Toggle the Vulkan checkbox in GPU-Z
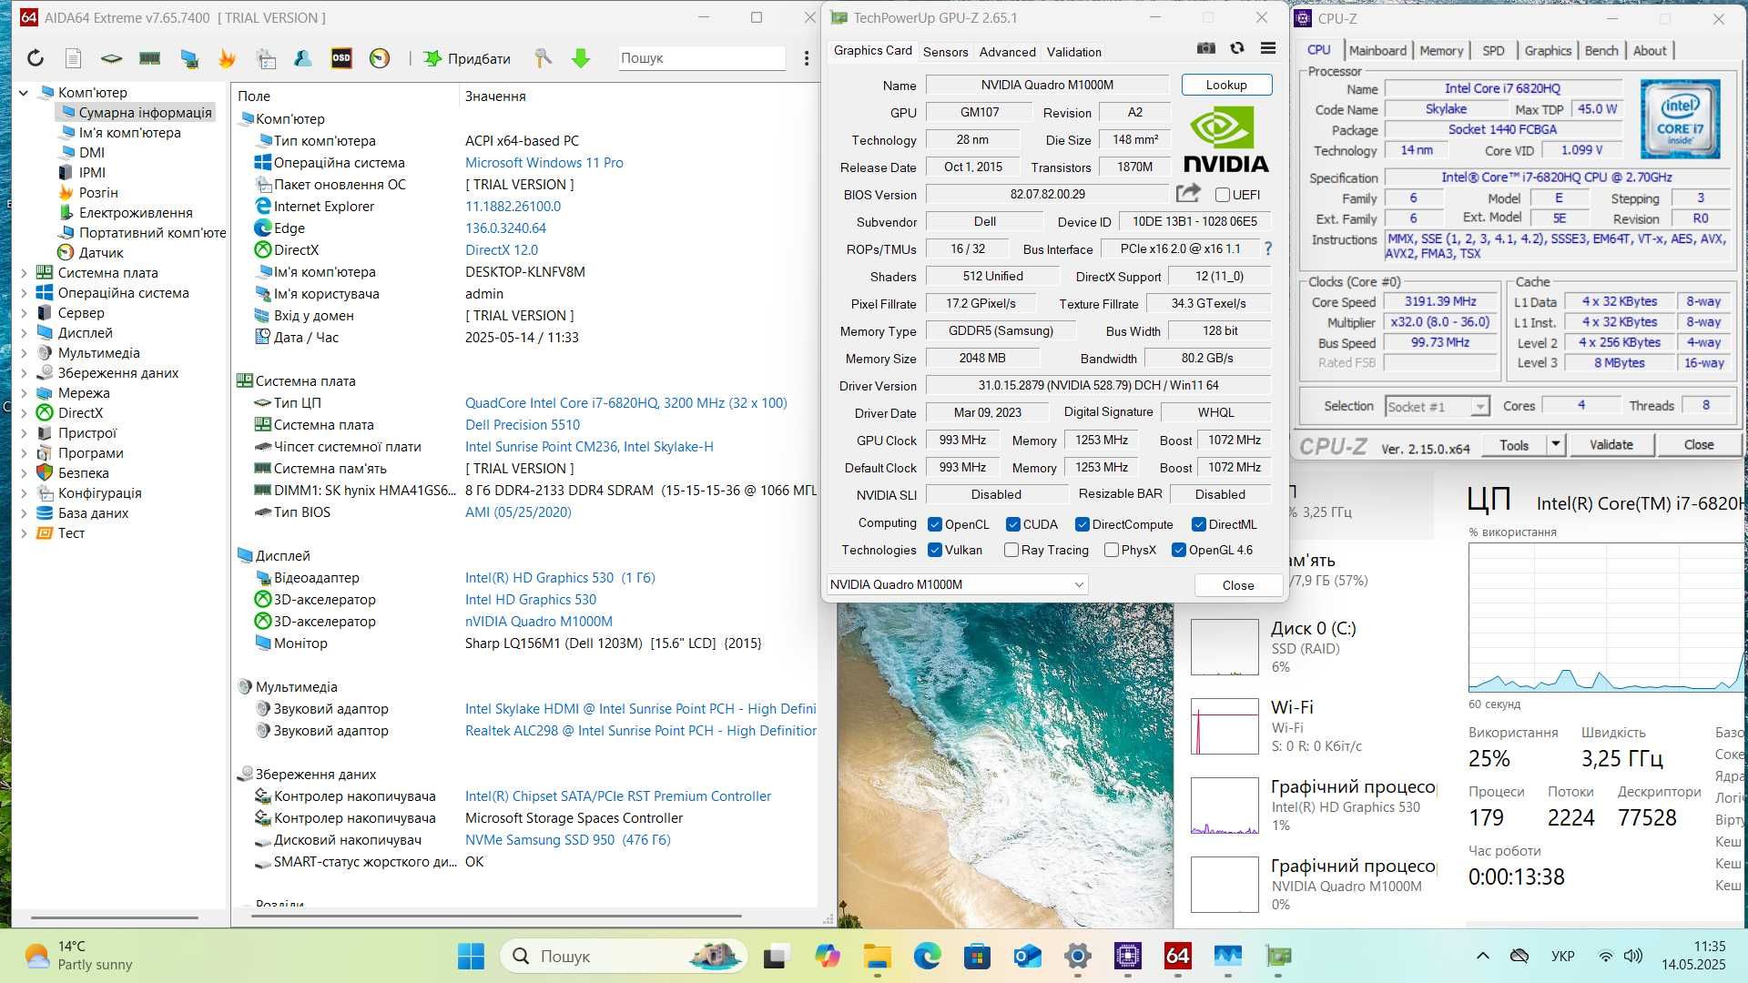Image resolution: width=1748 pixels, height=983 pixels. pyautogui.click(x=934, y=550)
